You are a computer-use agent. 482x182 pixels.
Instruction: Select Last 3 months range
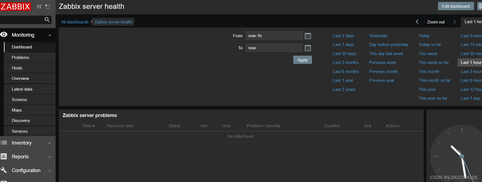(x=346, y=63)
